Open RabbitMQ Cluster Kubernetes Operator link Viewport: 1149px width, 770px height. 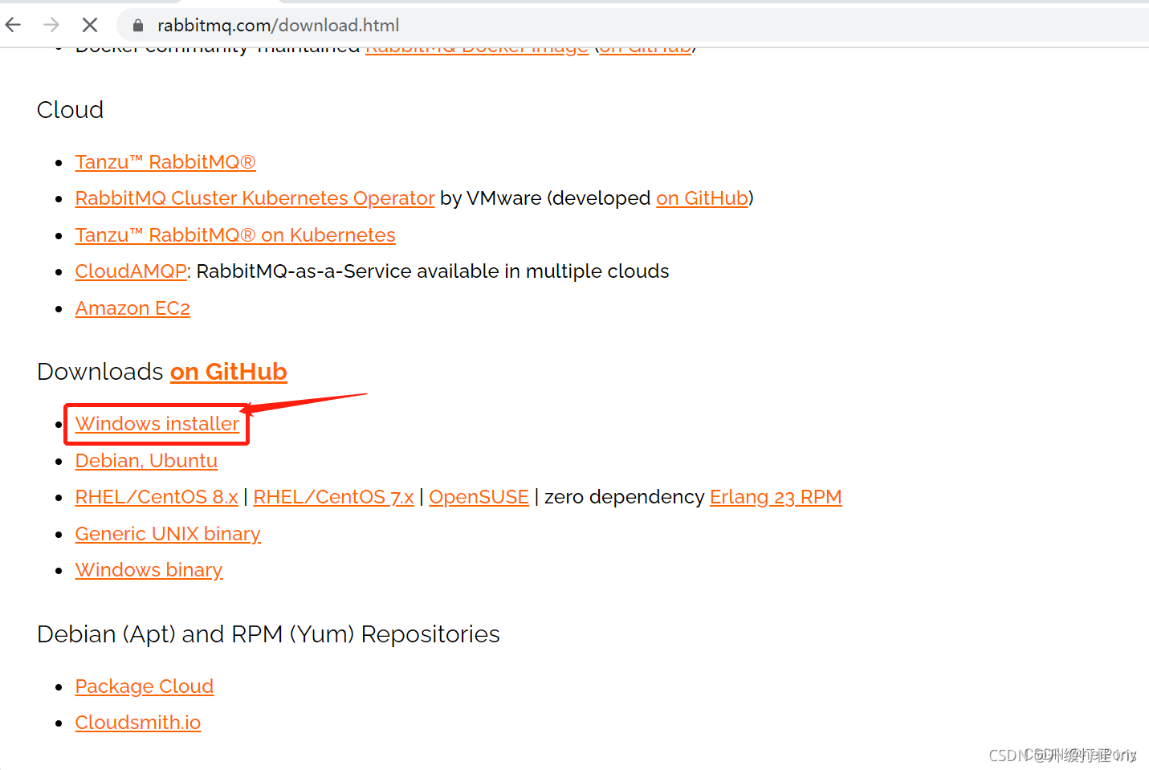coord(255,198)
